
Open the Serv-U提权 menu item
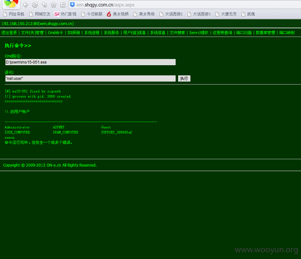coord(199,33)
